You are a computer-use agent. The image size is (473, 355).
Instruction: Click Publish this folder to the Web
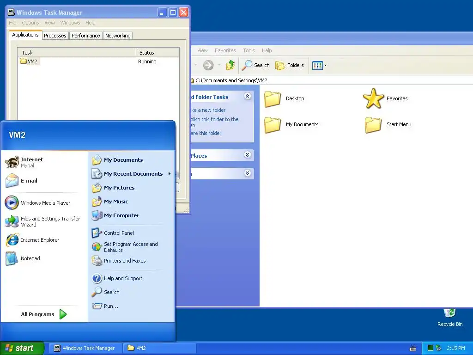[x=215, y=122]
